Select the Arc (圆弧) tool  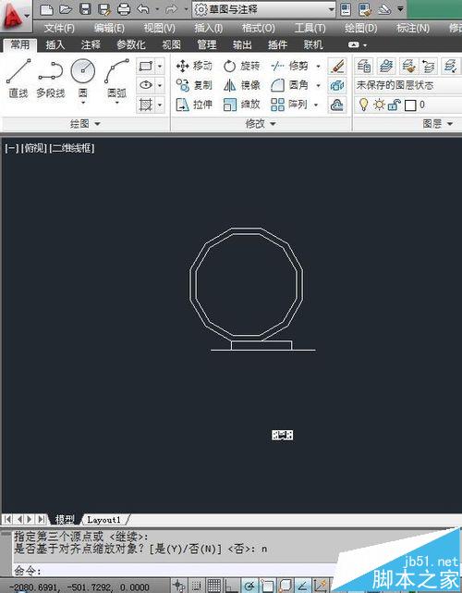pyautogui.click(x=116, y=80)
